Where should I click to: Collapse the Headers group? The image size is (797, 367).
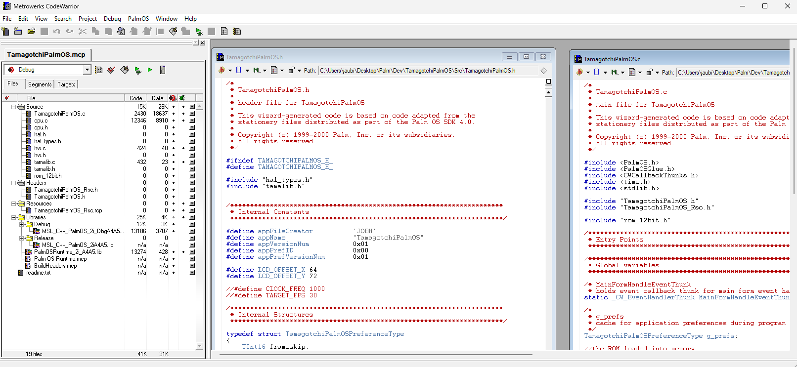tap(14, 183)
